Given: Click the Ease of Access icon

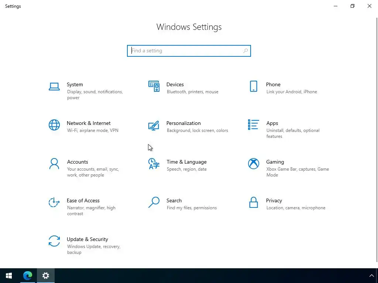Looking at the screenshot, I should coord(54,202).
